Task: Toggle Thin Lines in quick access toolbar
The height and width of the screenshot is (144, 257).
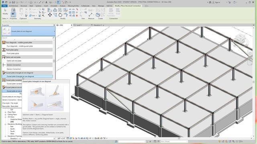Action: coord(59,2)
